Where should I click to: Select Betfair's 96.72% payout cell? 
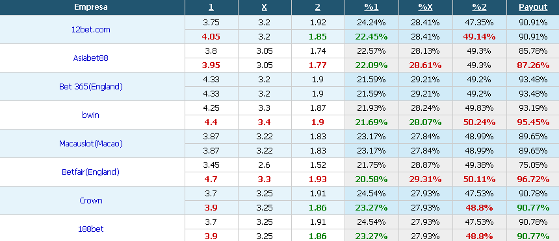tap(533, 179)
